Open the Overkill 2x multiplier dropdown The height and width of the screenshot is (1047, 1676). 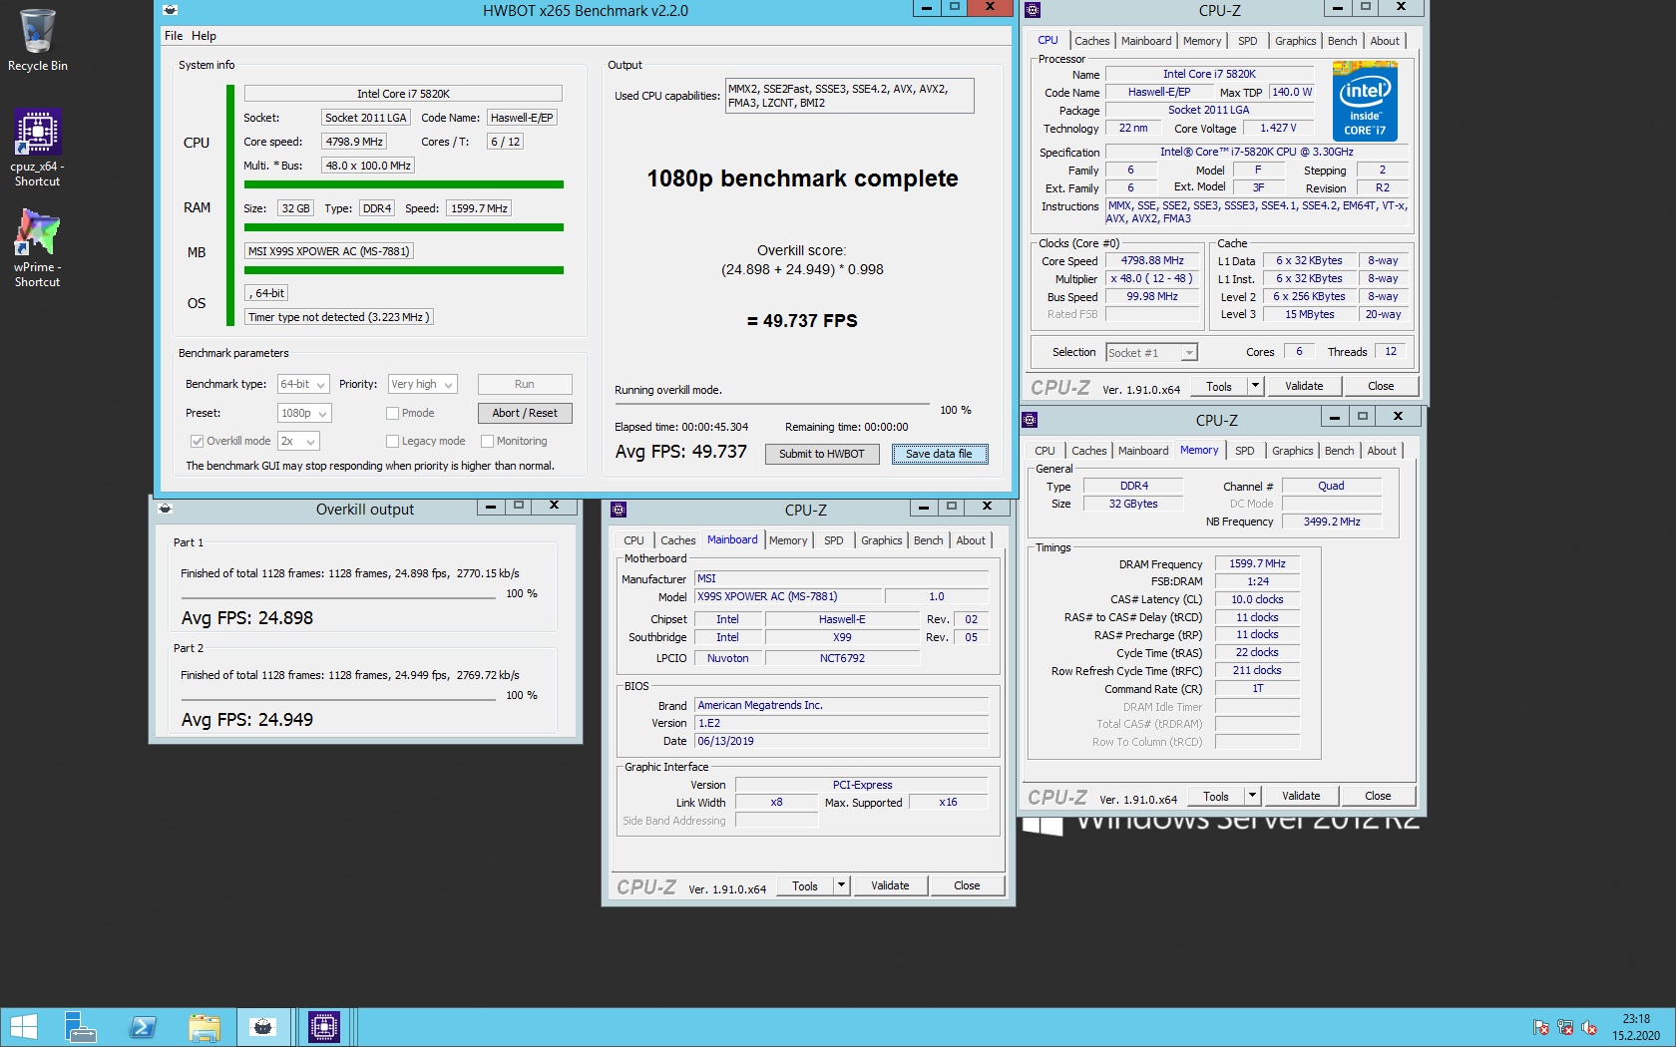pos(298,441)
